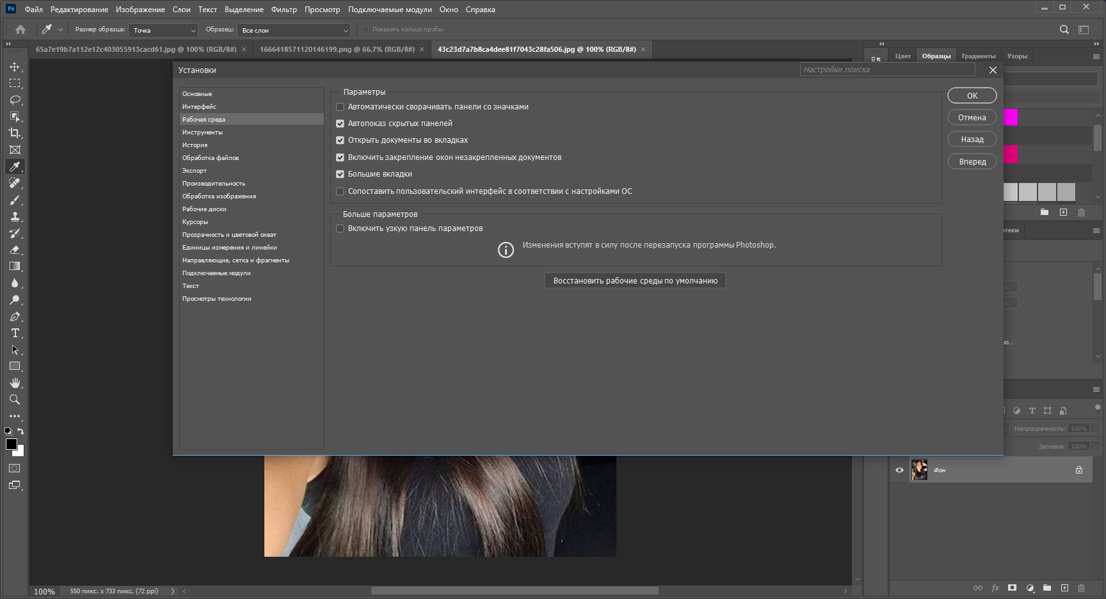Select the Brush tool
This screenshot has width=1106, height=599.
tap(15, 200)
